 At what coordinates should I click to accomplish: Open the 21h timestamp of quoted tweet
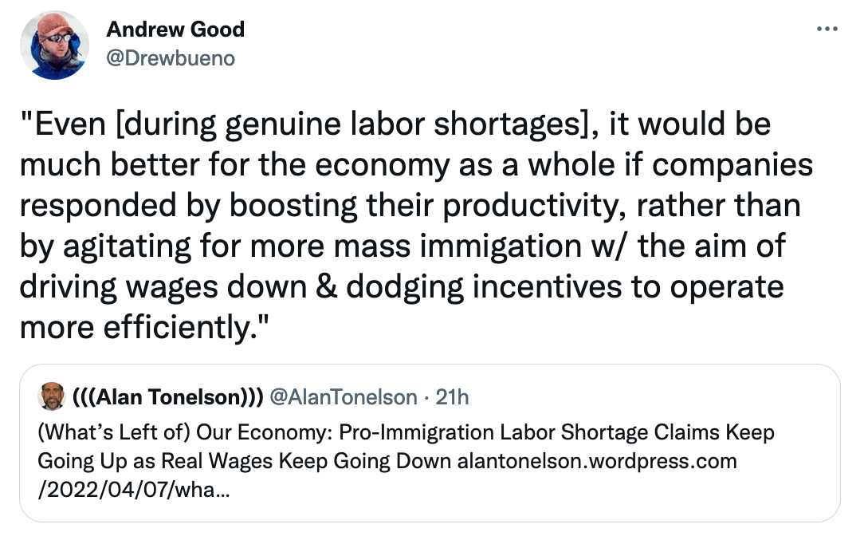452,396
